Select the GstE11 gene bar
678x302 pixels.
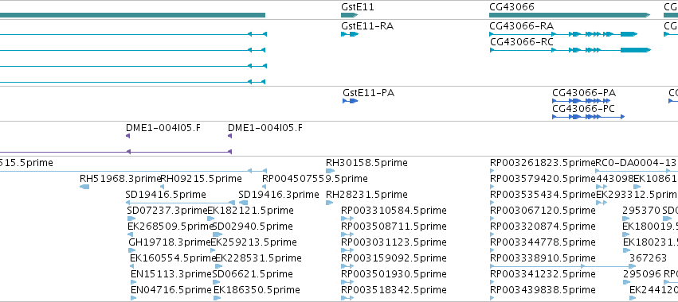tap(350, 15)
